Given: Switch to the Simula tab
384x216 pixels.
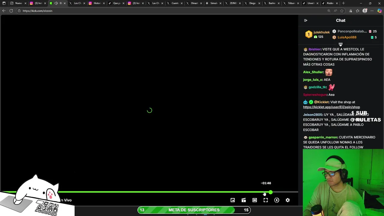Looking at the screenshot, I should pos(214,3).
